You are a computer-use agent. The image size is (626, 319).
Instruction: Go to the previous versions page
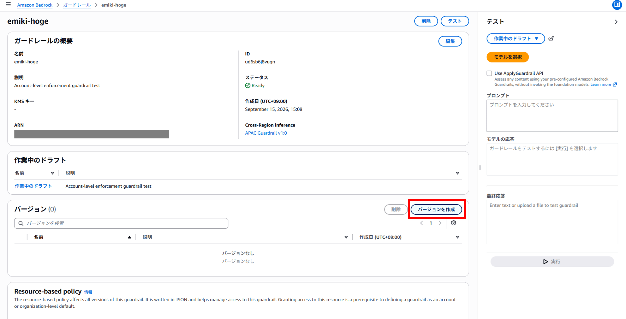tap(422, 223)
